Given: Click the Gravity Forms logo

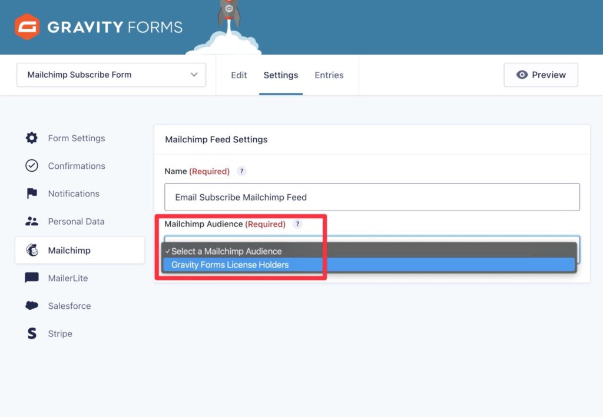Looking at the screenshot, I should pos(97,26).
